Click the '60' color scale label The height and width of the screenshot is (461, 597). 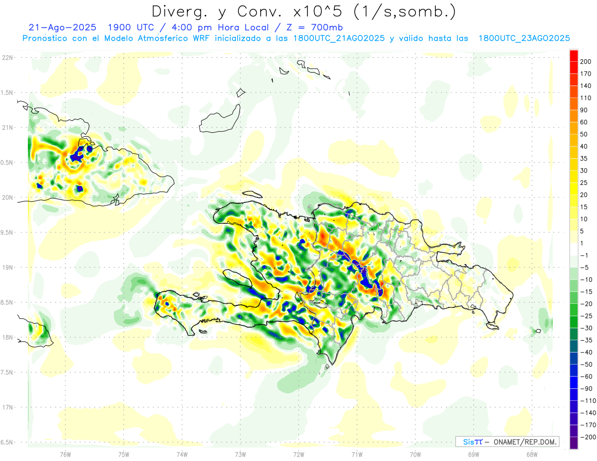click(x=585, y=122)
